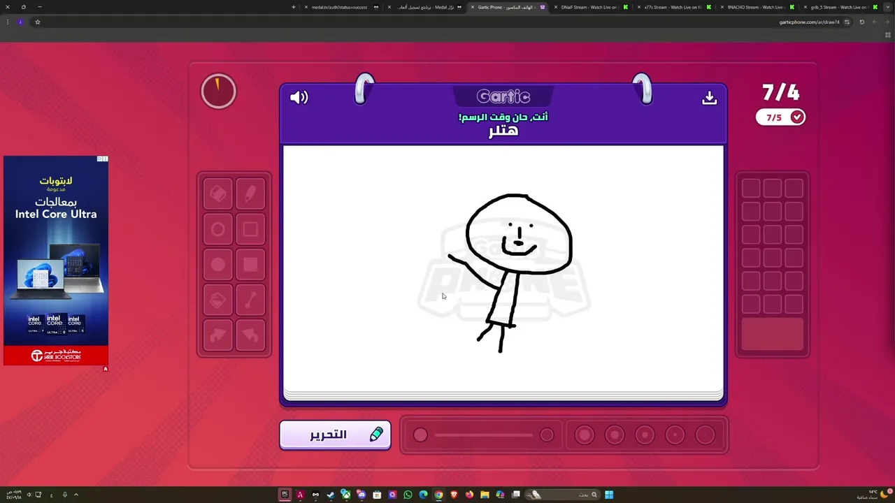Switch to the DNaiF Stream tab
Screen dimensions: 895x503
tap(592, 7)
